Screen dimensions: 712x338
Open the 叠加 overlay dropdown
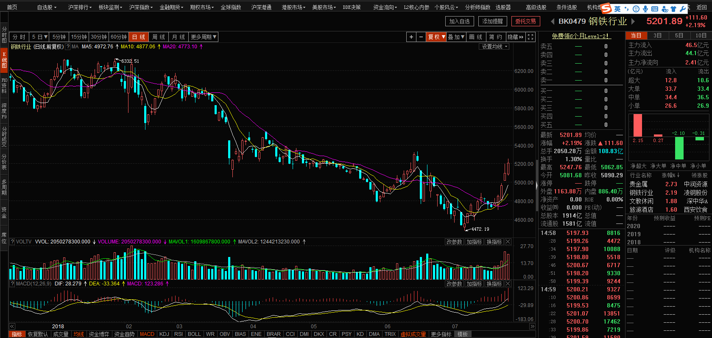point(456,37)
